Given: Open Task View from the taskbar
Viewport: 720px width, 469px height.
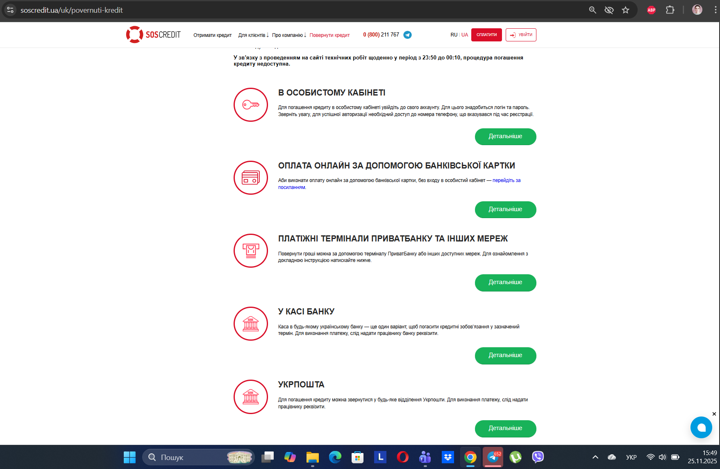Looking at the screenshot, I should 268,457.
